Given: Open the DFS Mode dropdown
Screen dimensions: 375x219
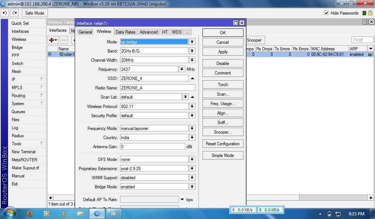Looking at the screenshot, I should 192,160.
